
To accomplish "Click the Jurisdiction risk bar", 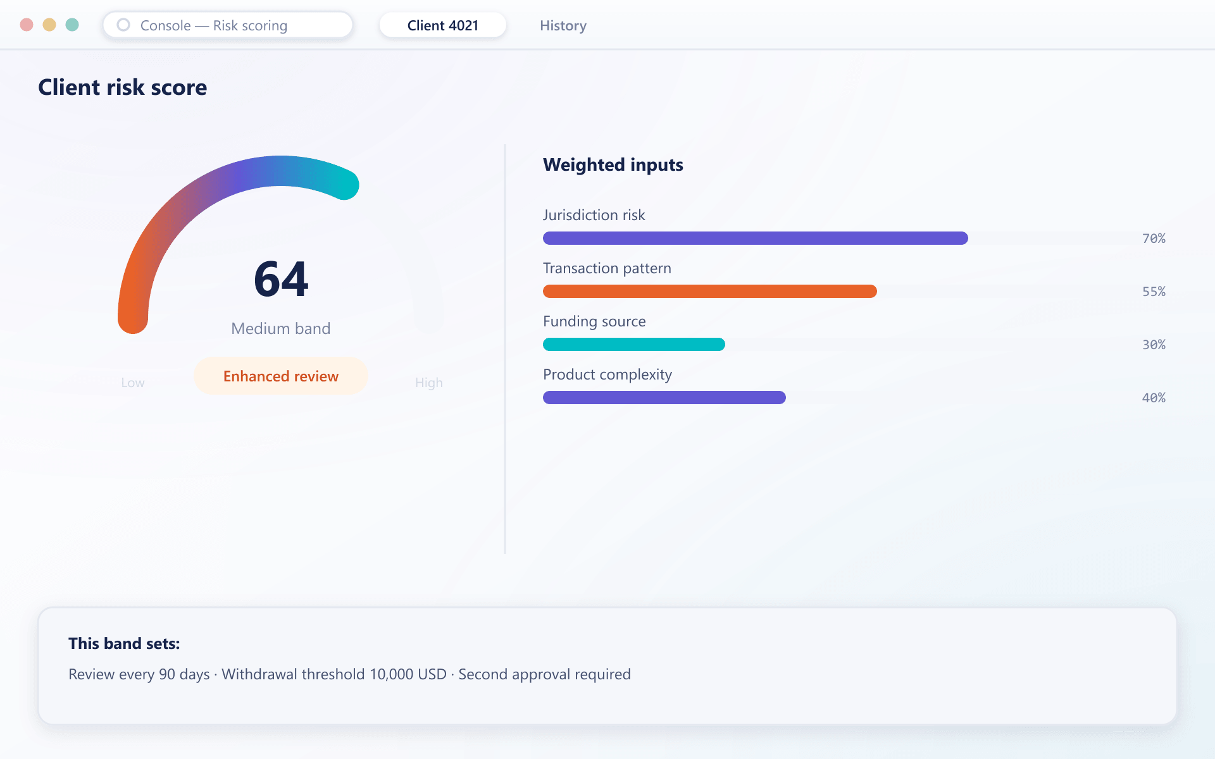I will tap(756, 238).
